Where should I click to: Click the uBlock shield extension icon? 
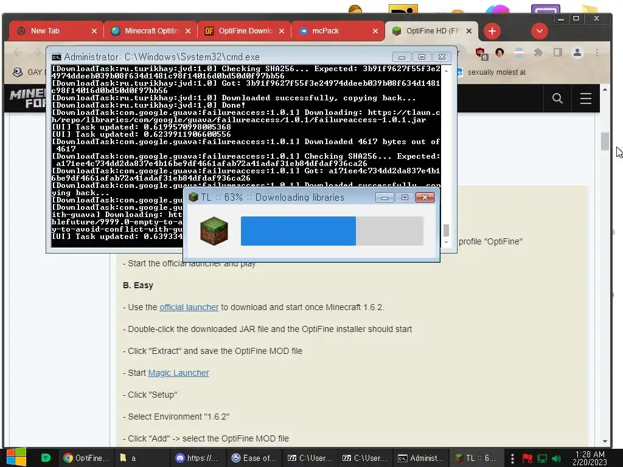coord(481,53)
